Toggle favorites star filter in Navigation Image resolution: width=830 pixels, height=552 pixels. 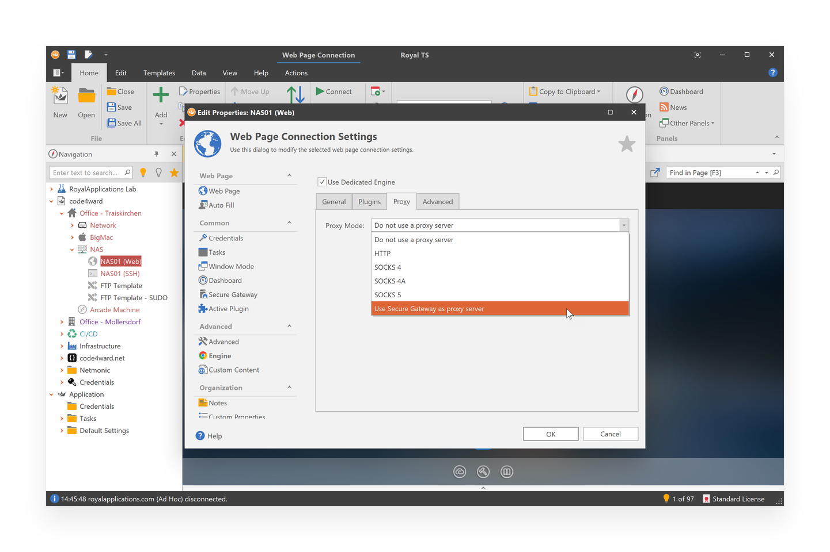pyautogui.click(x=174, y=172)
